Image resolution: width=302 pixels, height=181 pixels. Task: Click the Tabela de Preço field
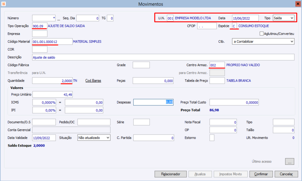click(217, 80)
